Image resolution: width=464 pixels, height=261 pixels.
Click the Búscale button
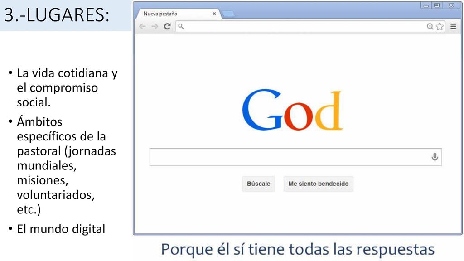pos(258,184)
